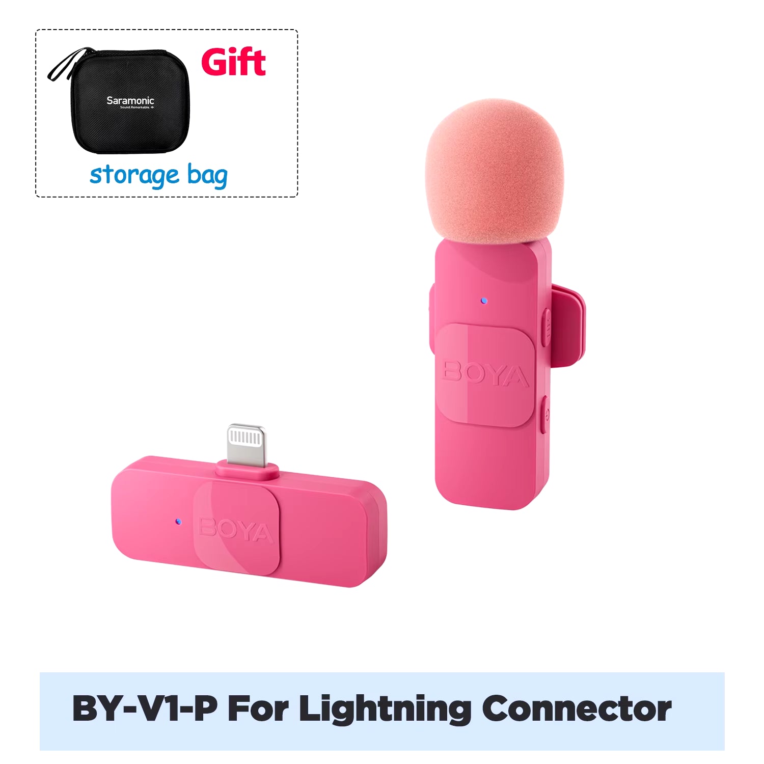This screenshot has width=764, height=764.
Task: Click the pink clip behind the transmitter
Action: [567, 326]
